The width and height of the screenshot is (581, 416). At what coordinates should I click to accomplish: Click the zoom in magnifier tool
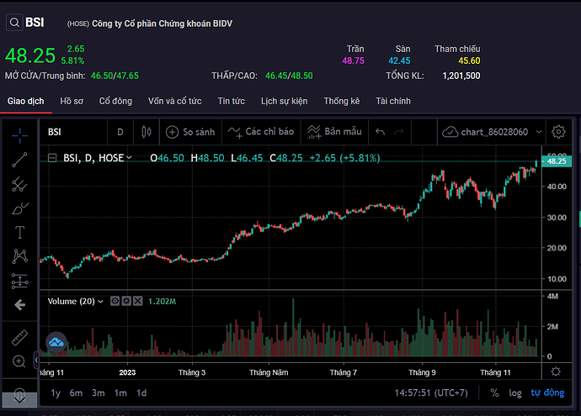click(19, 361)
